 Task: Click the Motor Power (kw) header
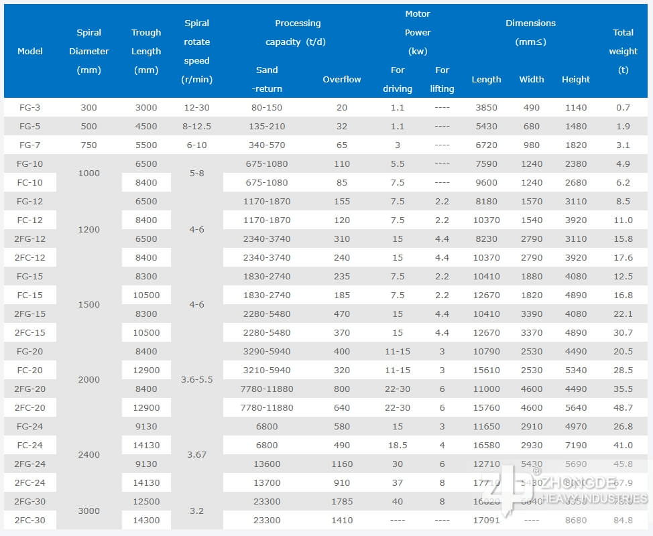(418, 32)
